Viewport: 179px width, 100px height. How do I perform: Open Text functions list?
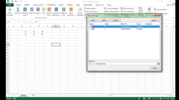pyautogui.click(x=44, y=12)
